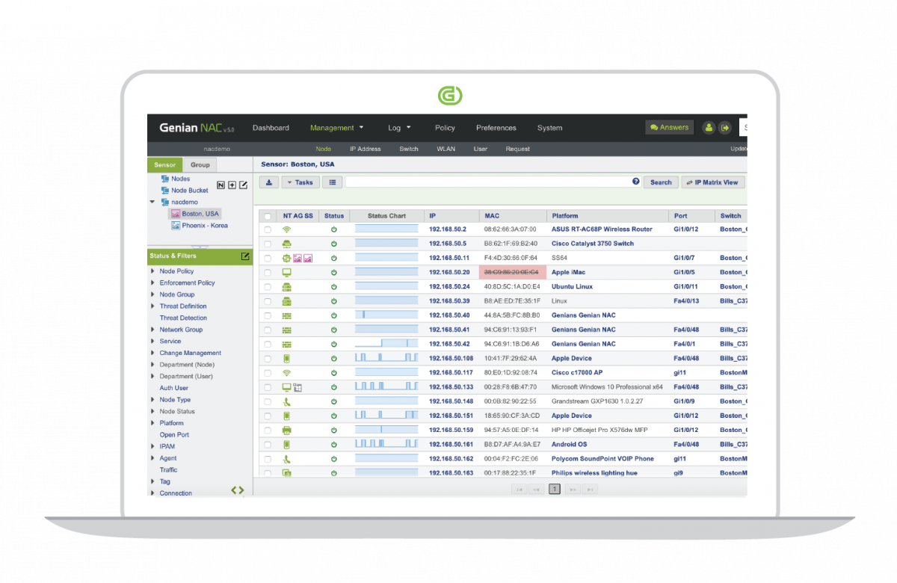Click the edit icon beside sensor tree
Viewport: 897px width, 583px height.
click(x=243, y=185)
